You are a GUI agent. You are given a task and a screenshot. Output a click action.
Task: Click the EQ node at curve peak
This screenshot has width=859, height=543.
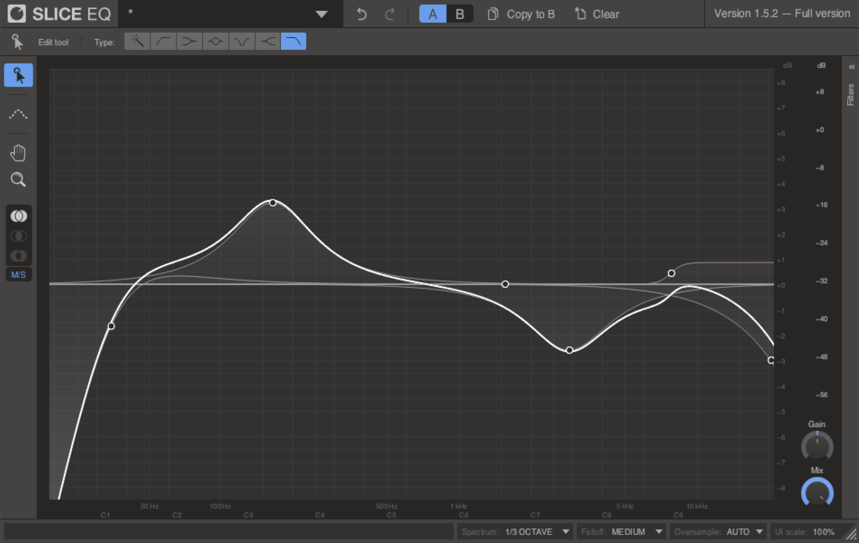[273, 203]
